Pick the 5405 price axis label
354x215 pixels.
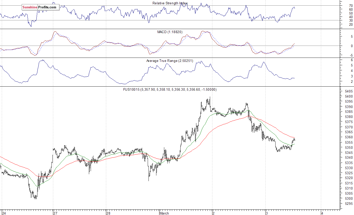pyautogui.click(x=349, y=91)
